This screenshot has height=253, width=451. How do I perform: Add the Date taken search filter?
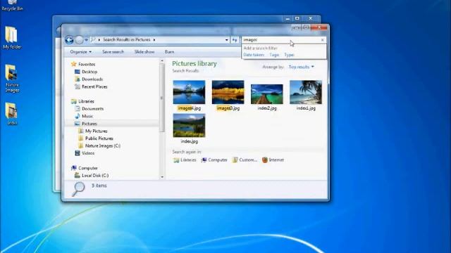[x=254, y=55]
